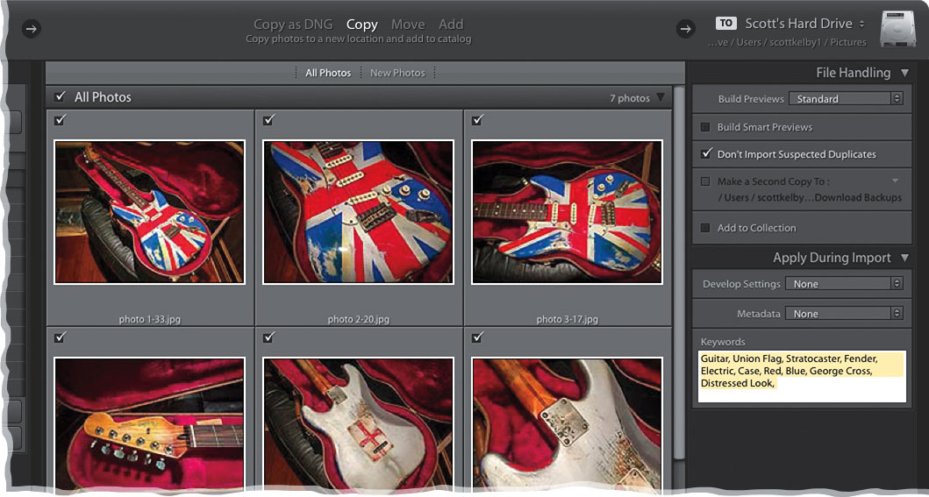This screenshot has height=497, width=929.
Task: Open the Metadata preset dropdown
Action: [844, 313]
